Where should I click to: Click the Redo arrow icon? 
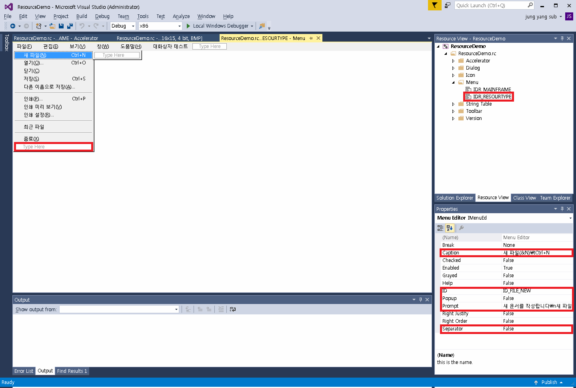pyautogui.click(x=96, y=26)
